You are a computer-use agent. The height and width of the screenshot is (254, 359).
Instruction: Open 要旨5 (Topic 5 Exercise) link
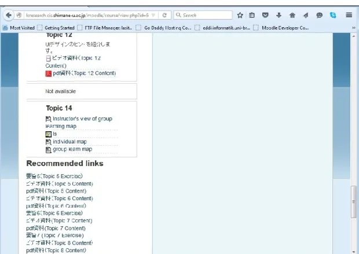tap(54, 176)
